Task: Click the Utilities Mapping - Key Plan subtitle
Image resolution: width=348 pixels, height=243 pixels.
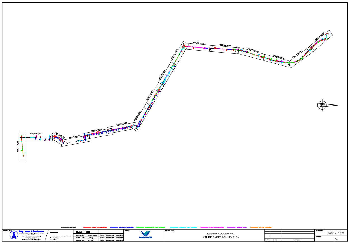Action: [215, 237]
